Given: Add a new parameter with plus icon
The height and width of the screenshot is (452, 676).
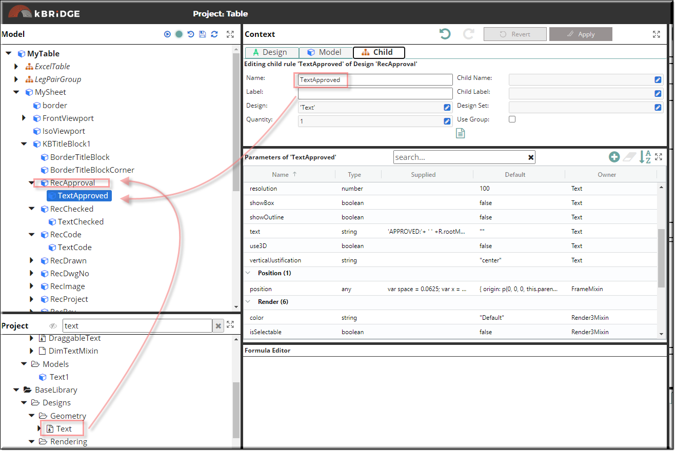Looking at the screenshot, I should point(614,157).
